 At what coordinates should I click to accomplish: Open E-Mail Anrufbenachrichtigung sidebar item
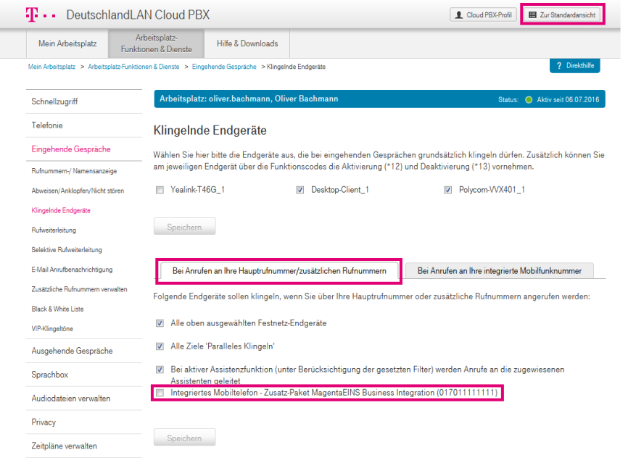[72, 270]
